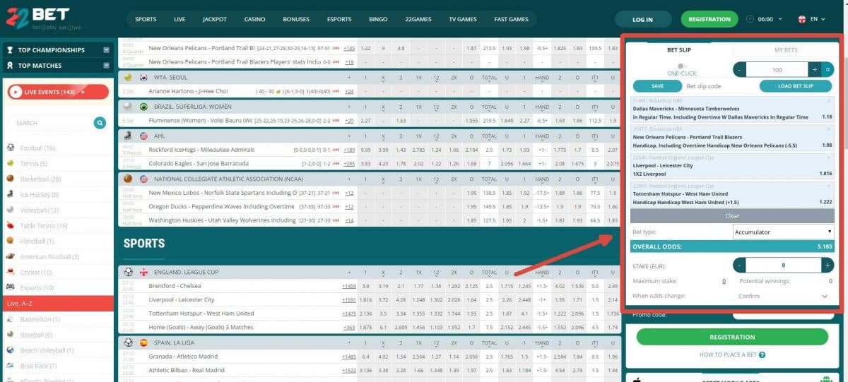Expand more markets +1485 for Granada - Atletico Madrid
Screen dimensions: 848x382
(x=349, y=356)
